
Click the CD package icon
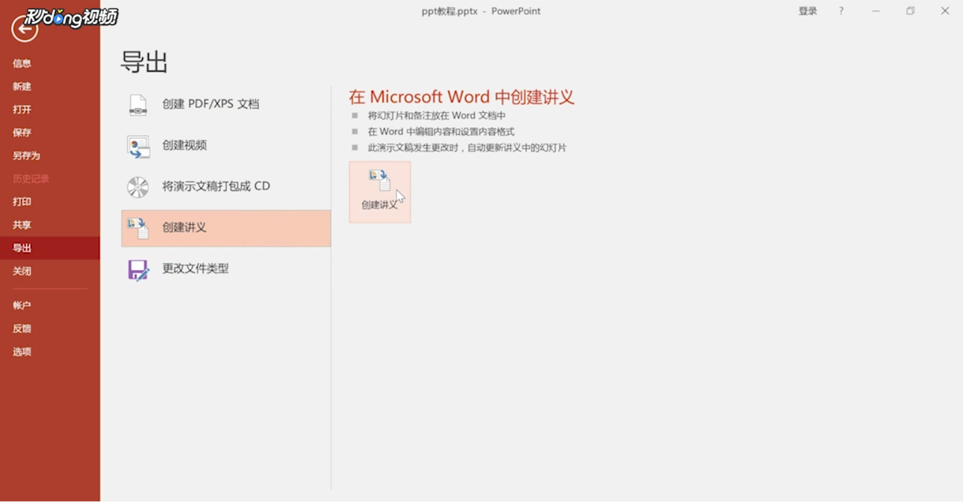(138, 187)
